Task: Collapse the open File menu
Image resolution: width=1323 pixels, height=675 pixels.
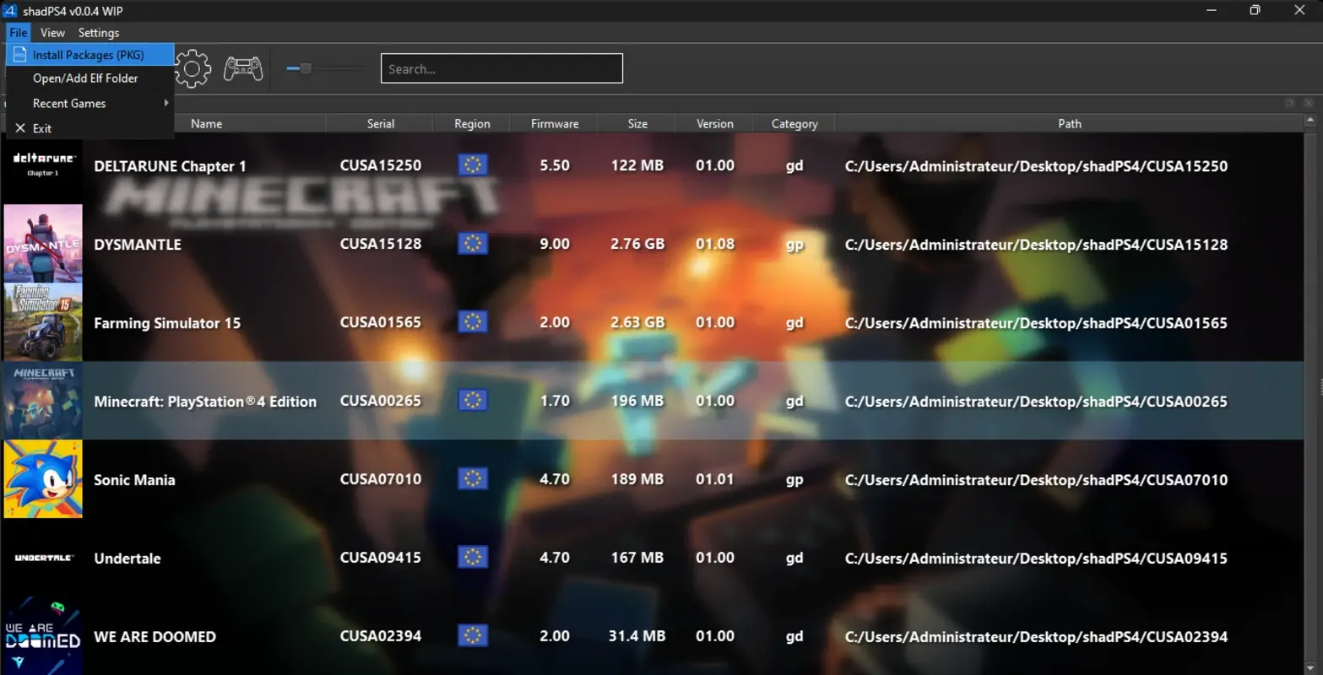Action: tap(17, 32)
